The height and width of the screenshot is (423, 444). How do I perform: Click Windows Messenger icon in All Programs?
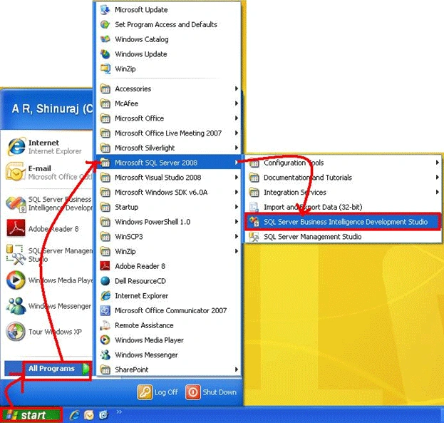tap(105, 355)
